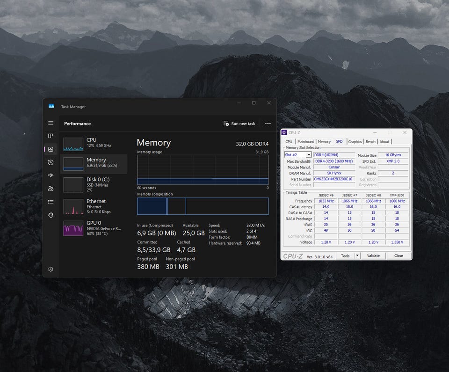Open the Services icon in Task Manager sidebar
This screenshot has width=449, height=372.
(51, 215)
